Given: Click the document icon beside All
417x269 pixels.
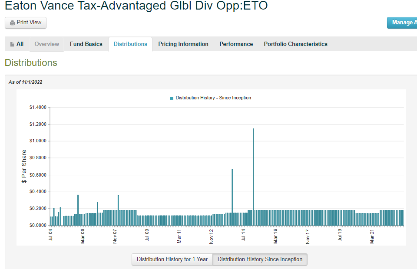Looking at the screenshot, I should click(x=12, y=44).
